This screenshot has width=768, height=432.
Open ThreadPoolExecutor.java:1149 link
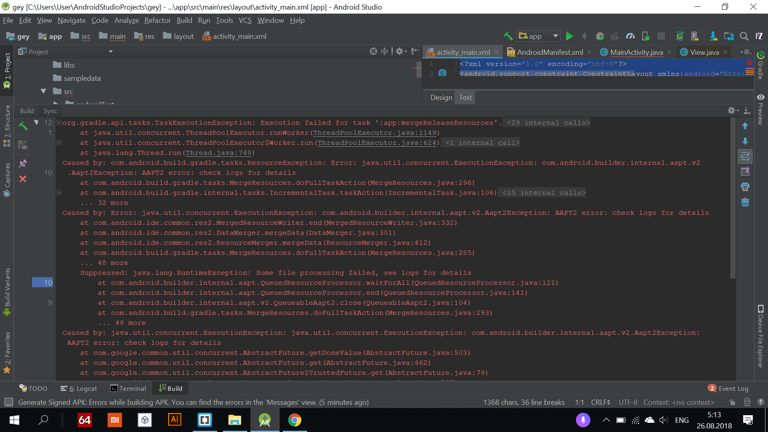374,133
